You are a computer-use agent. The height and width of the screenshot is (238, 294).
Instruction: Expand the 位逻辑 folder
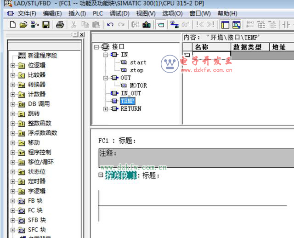click(13, 65)
